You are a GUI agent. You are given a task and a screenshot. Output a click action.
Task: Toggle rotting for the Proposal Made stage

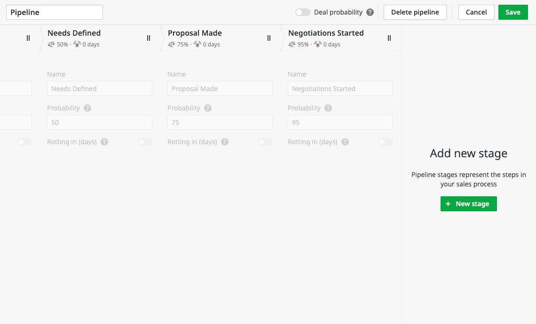coord(265,142)
